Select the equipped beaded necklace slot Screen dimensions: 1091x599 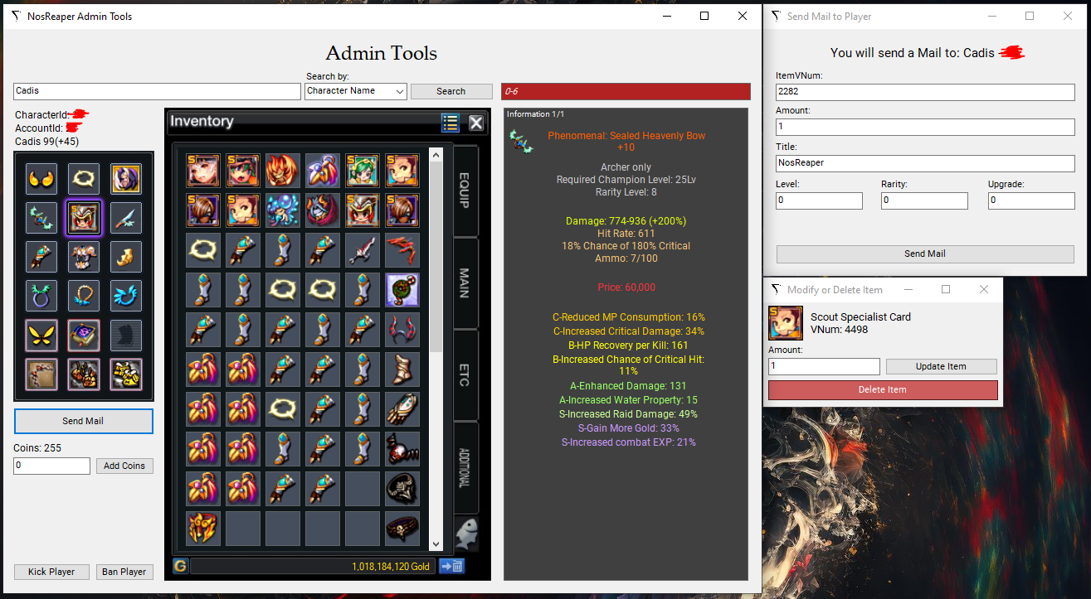84,296
